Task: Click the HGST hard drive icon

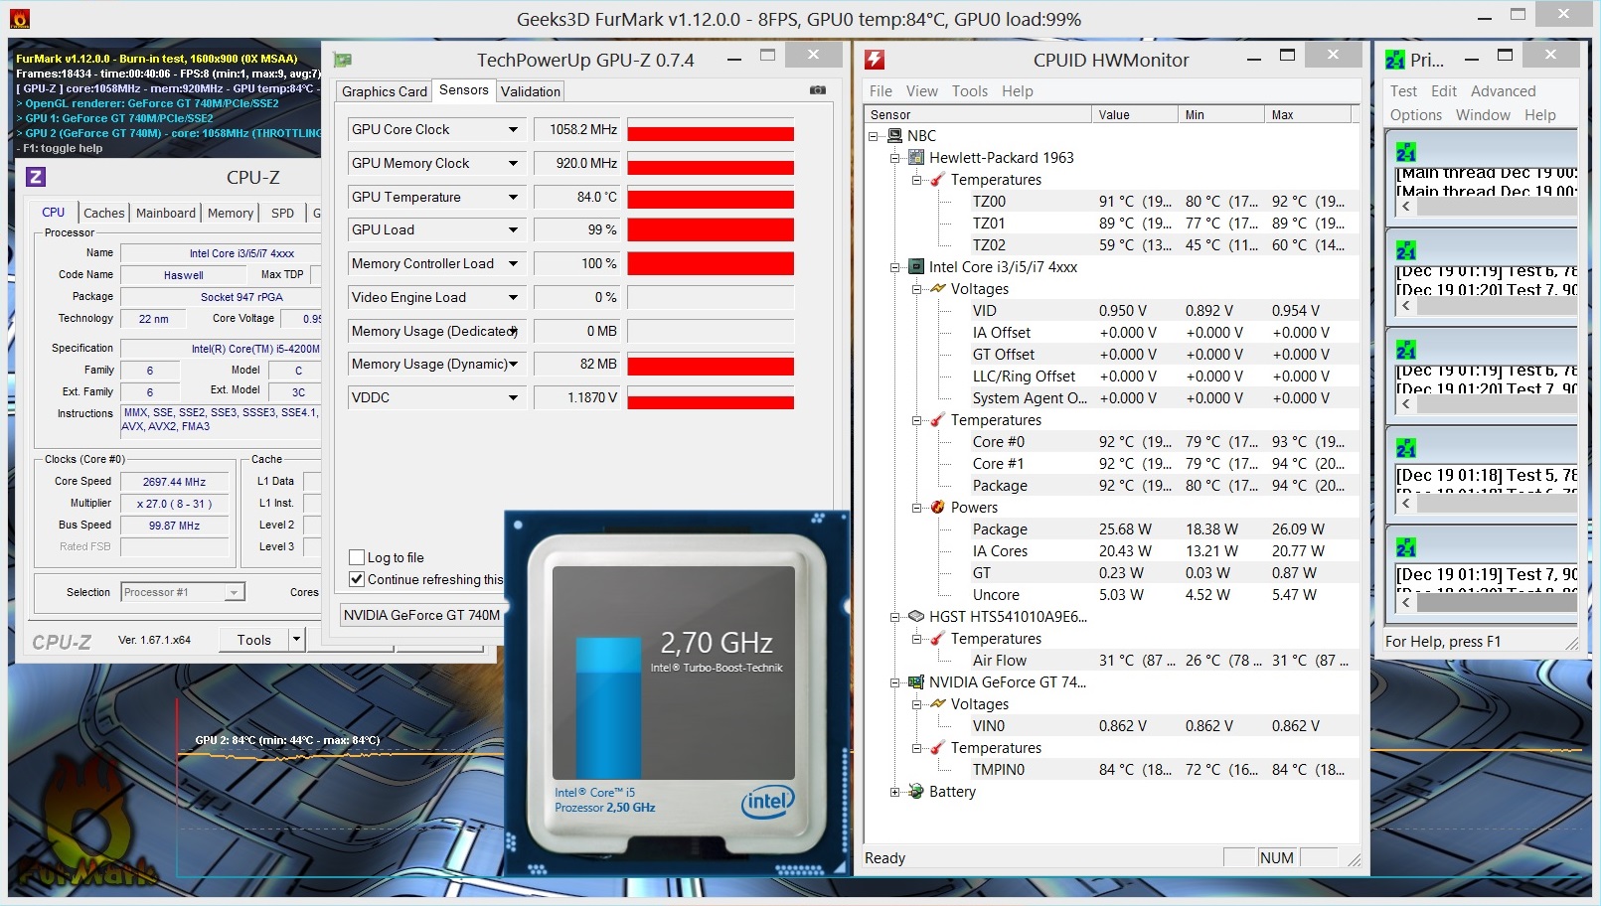Action: 916,616
